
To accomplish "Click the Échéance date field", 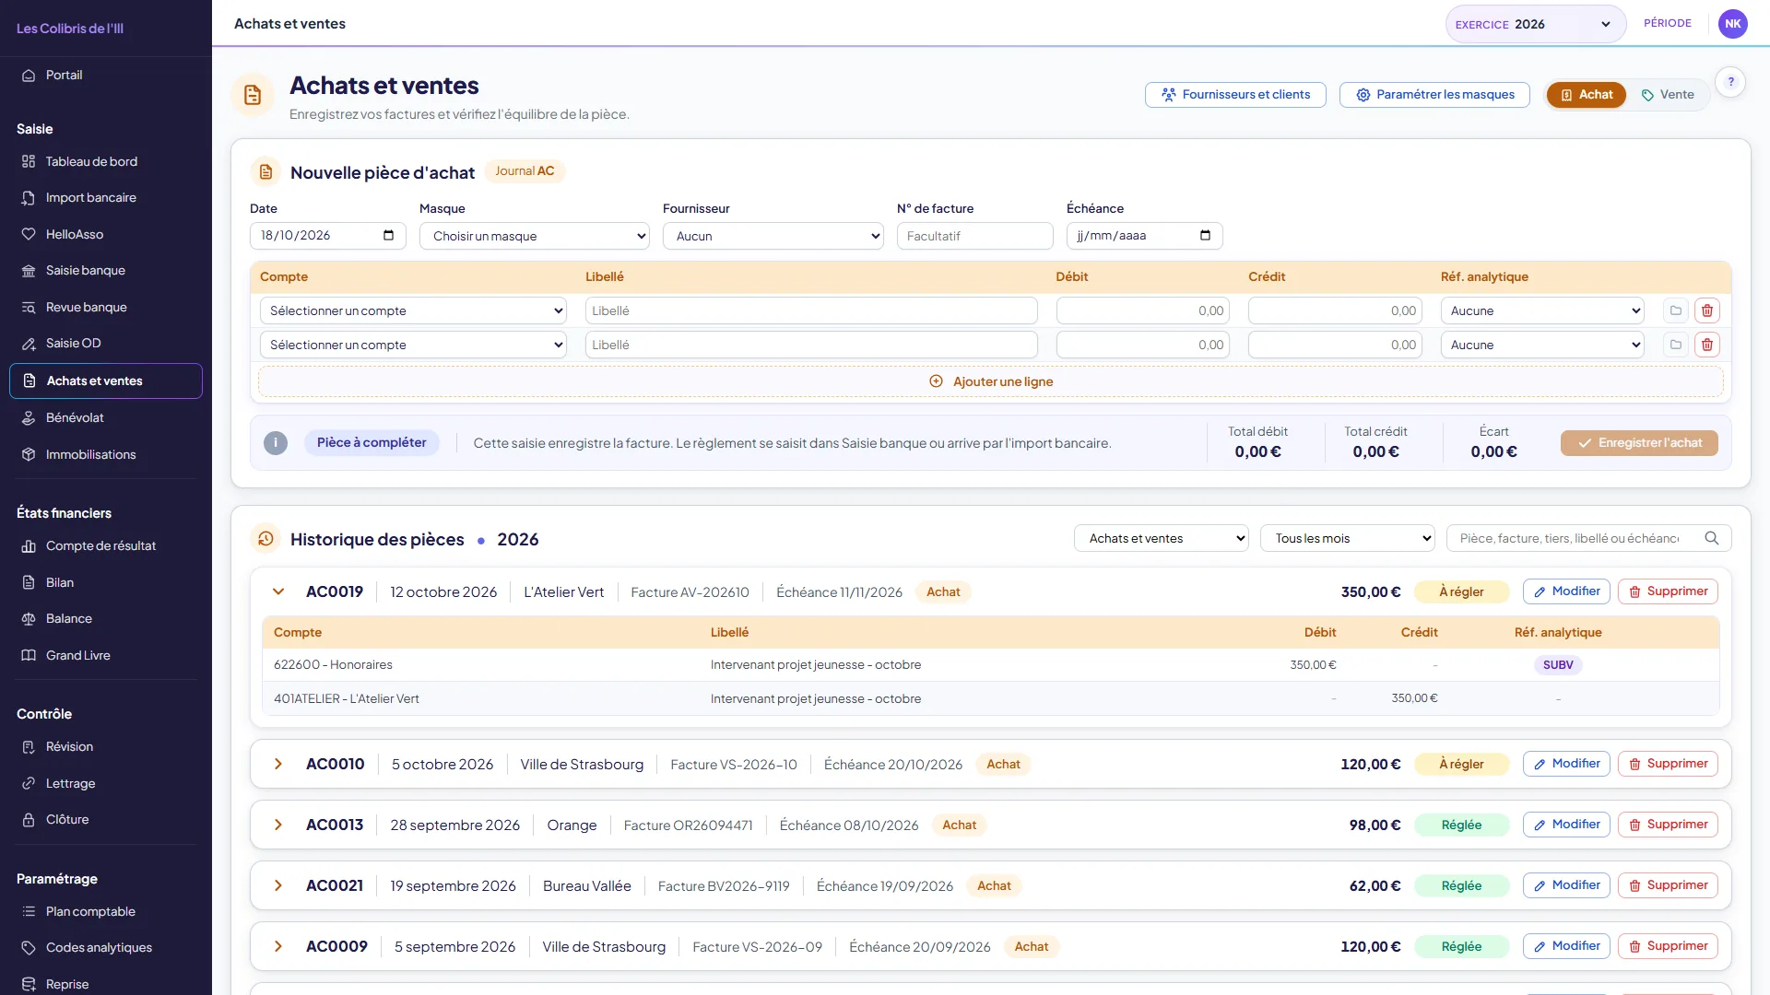I will coord(1145,236).
